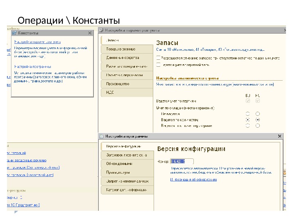Select БУ radio for Не ведется
This screenshot has height=221, width=295.
click(248, 114)
